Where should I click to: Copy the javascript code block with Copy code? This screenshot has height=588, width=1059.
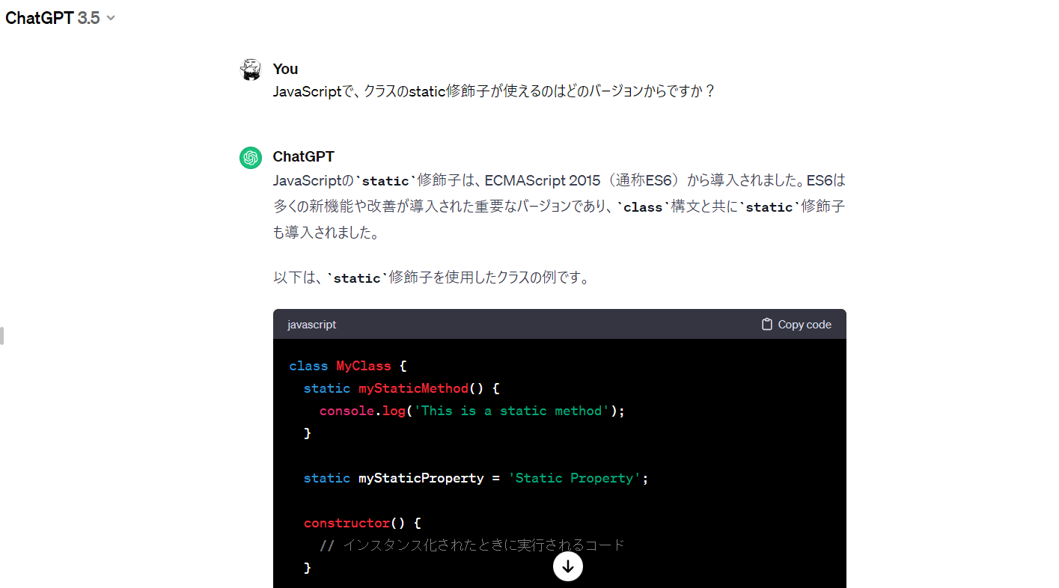coord(796,325)
